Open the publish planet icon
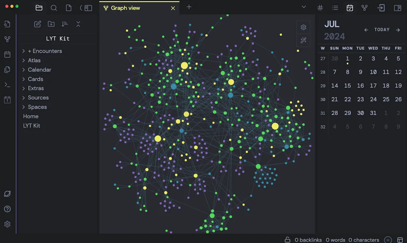The height and width of the screenshot is (243, 407). point(7,194)
